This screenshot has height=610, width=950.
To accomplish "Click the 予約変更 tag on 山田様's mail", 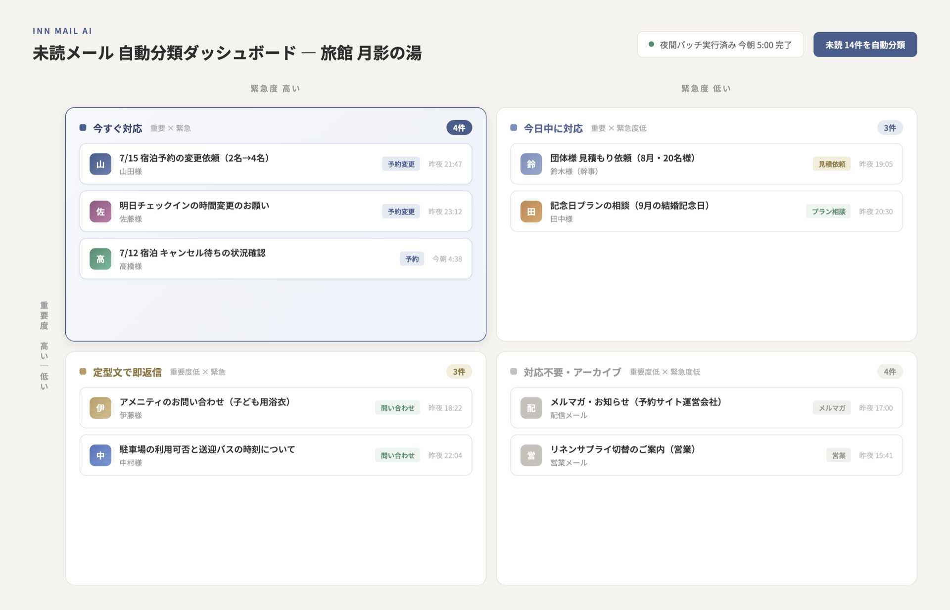I will 401,164.
